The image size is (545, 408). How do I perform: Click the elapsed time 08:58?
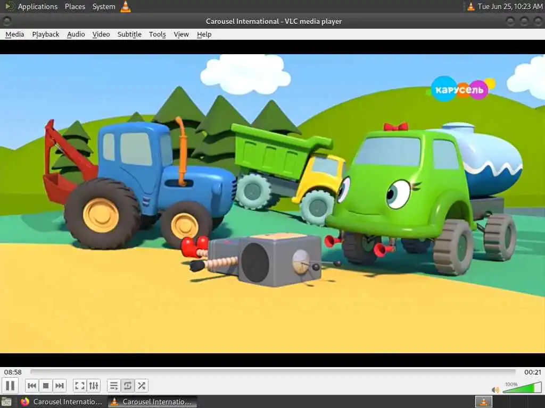tap(13, 372)
